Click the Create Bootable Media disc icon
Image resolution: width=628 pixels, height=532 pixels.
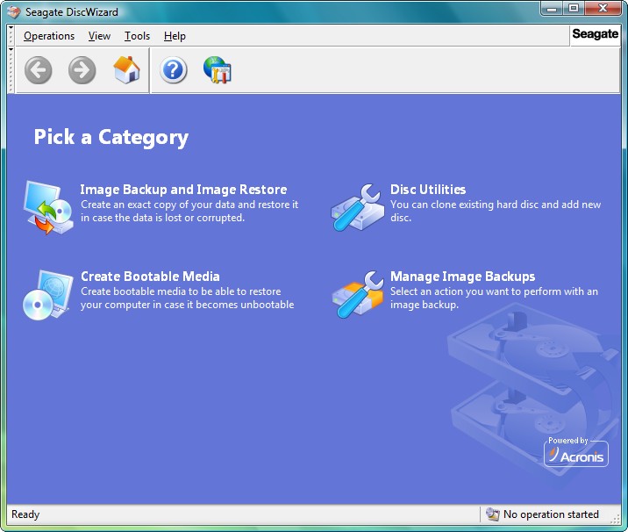click(x=48, y=293)
